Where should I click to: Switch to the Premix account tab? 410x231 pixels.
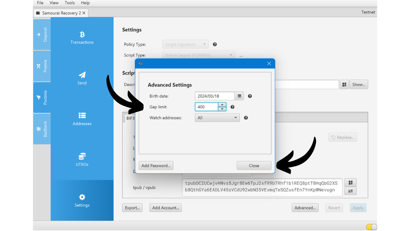(x=42, y=66)
